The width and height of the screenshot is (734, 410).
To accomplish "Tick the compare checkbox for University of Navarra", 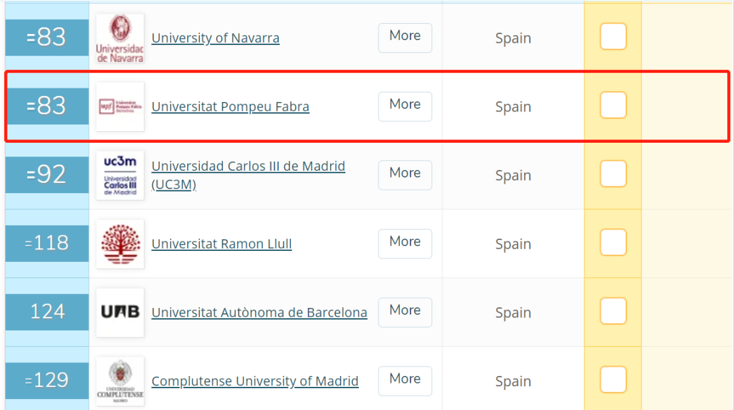I will [x=613, y=36].
